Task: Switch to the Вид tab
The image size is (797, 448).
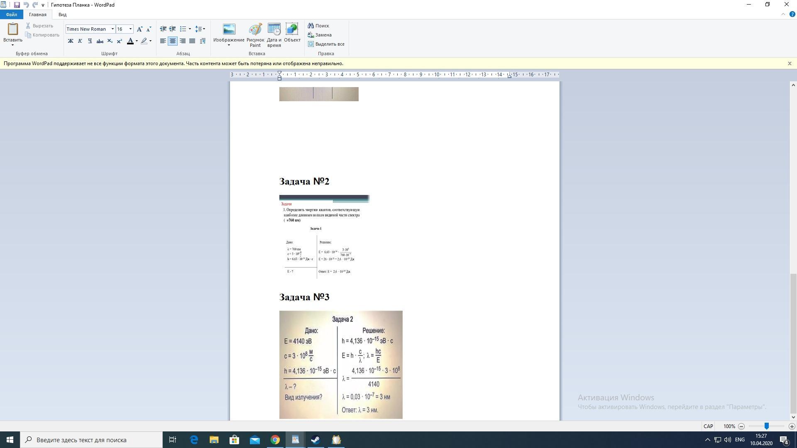Action: (x=62, y=15)
